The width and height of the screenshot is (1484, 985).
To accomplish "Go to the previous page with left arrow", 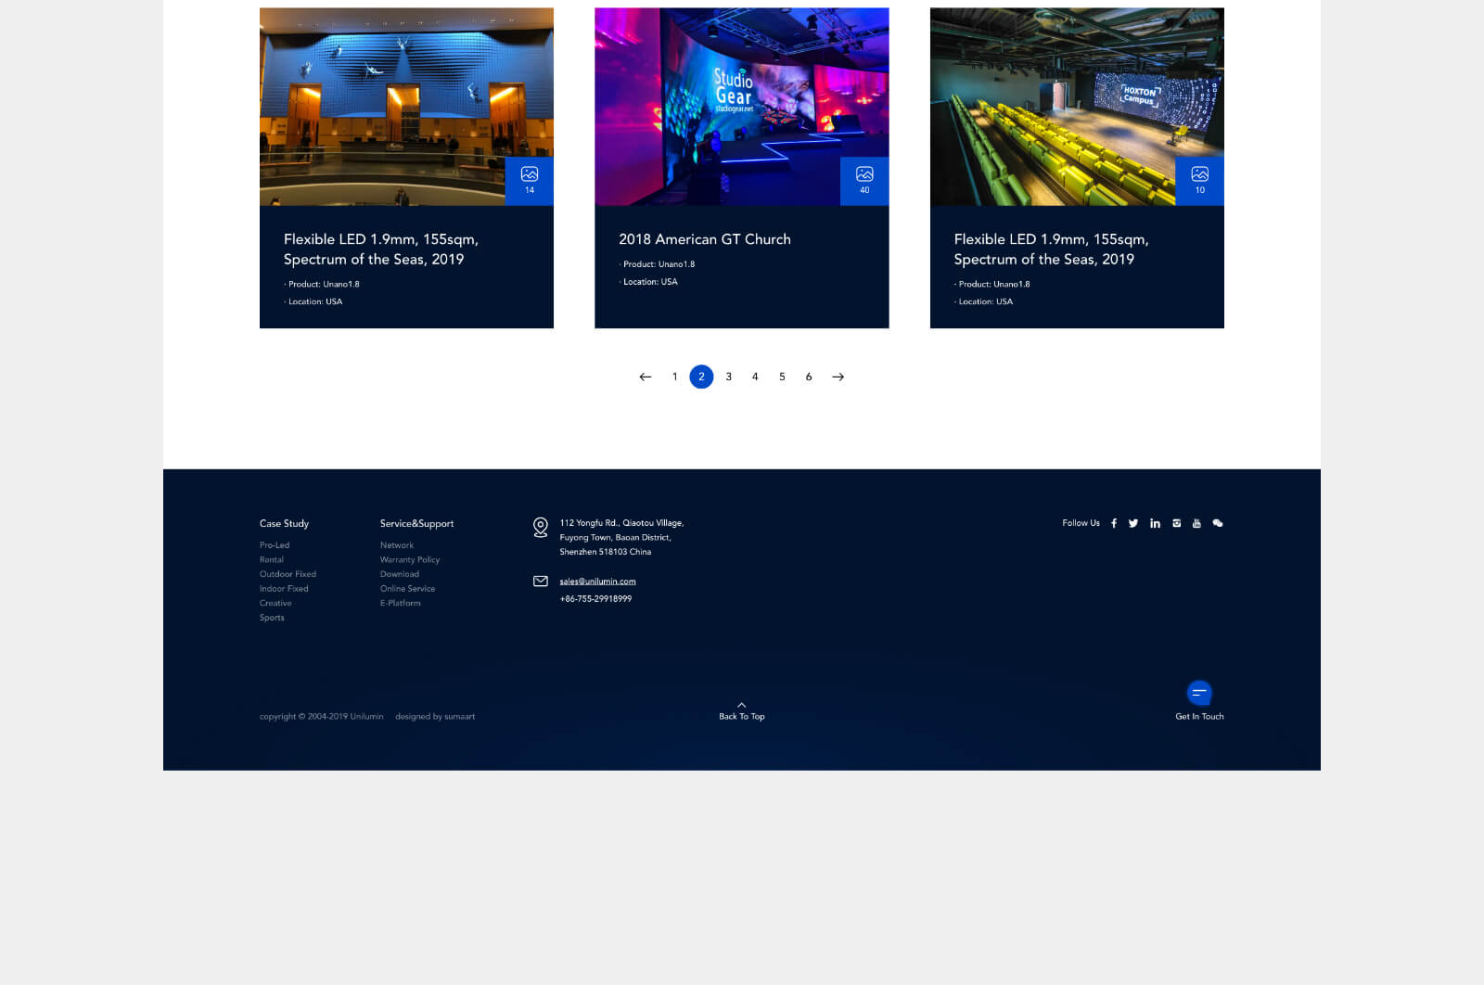I will point(646,377).
